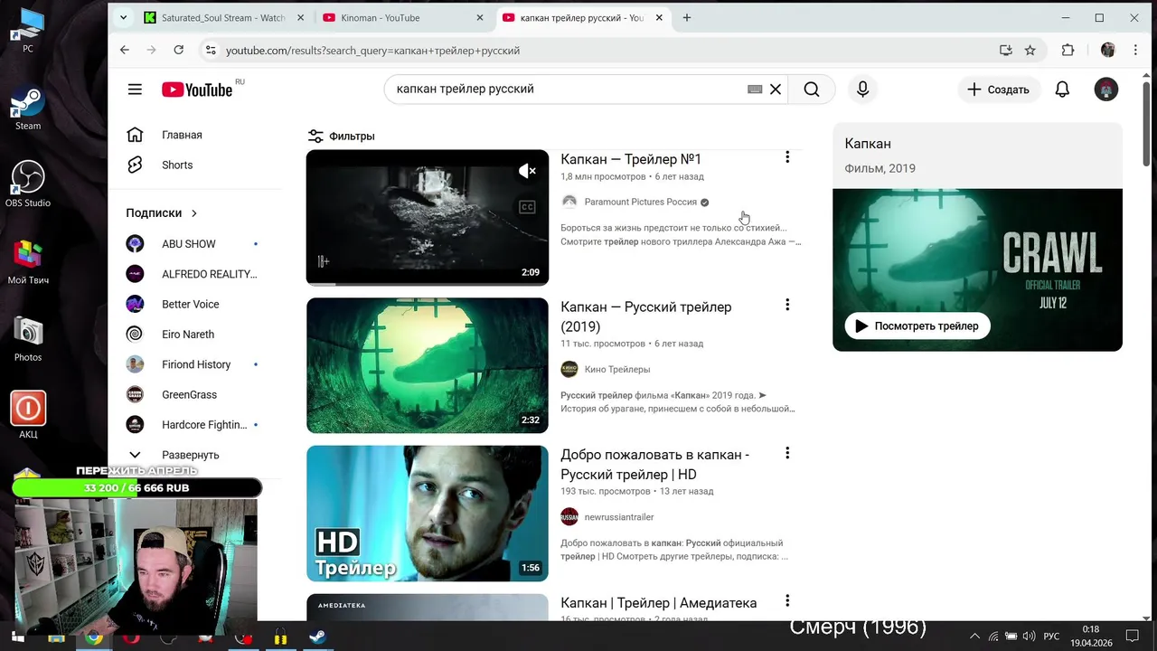This screenshot has width=1157, height=651.
Task: Open the Мой Твич desktop shortcut
Action: [28, 262]
